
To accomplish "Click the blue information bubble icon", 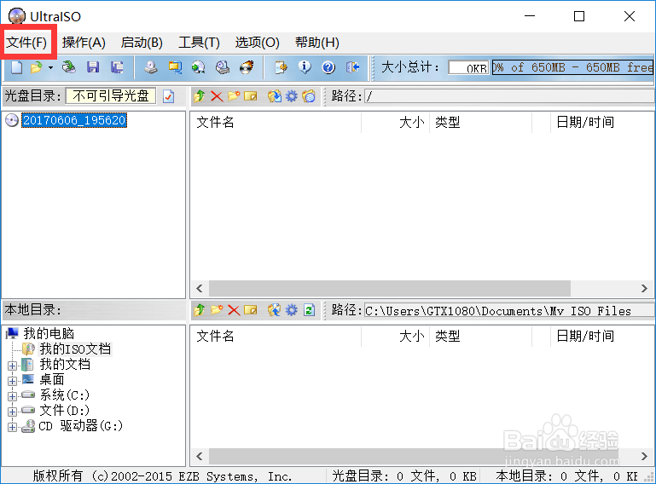I will tap(305, 67).
